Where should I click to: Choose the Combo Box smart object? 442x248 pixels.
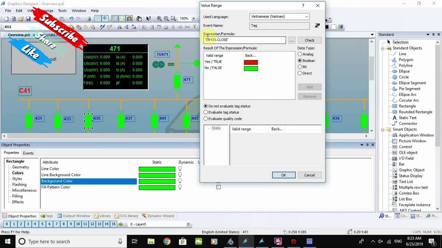(x=409, y=193)
